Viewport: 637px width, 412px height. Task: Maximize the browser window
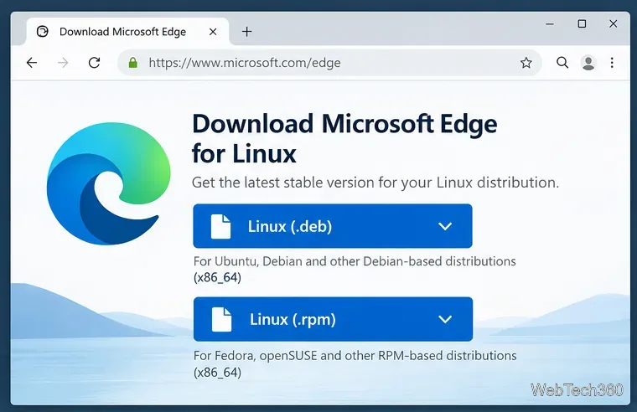[x=582, y=24]
